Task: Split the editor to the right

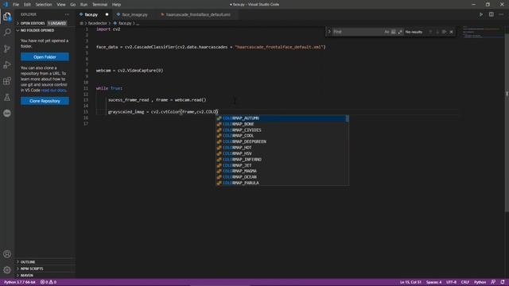Action: pyautogui.click(x=492, y=14)
